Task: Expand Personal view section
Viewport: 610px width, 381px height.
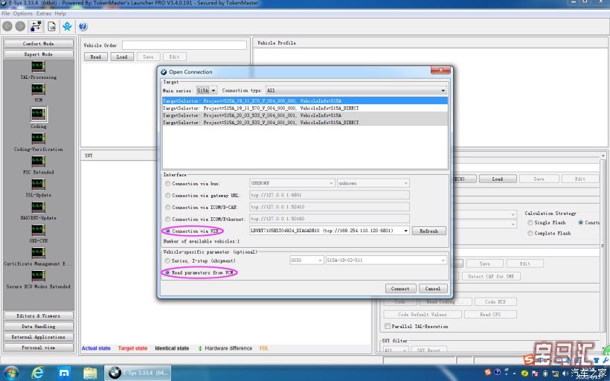Action: 38,348
